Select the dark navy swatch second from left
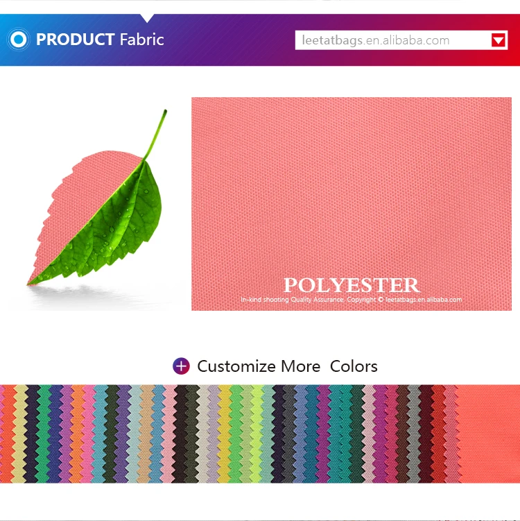This screenshot has width=520, height=521. [x=32, y=434]
